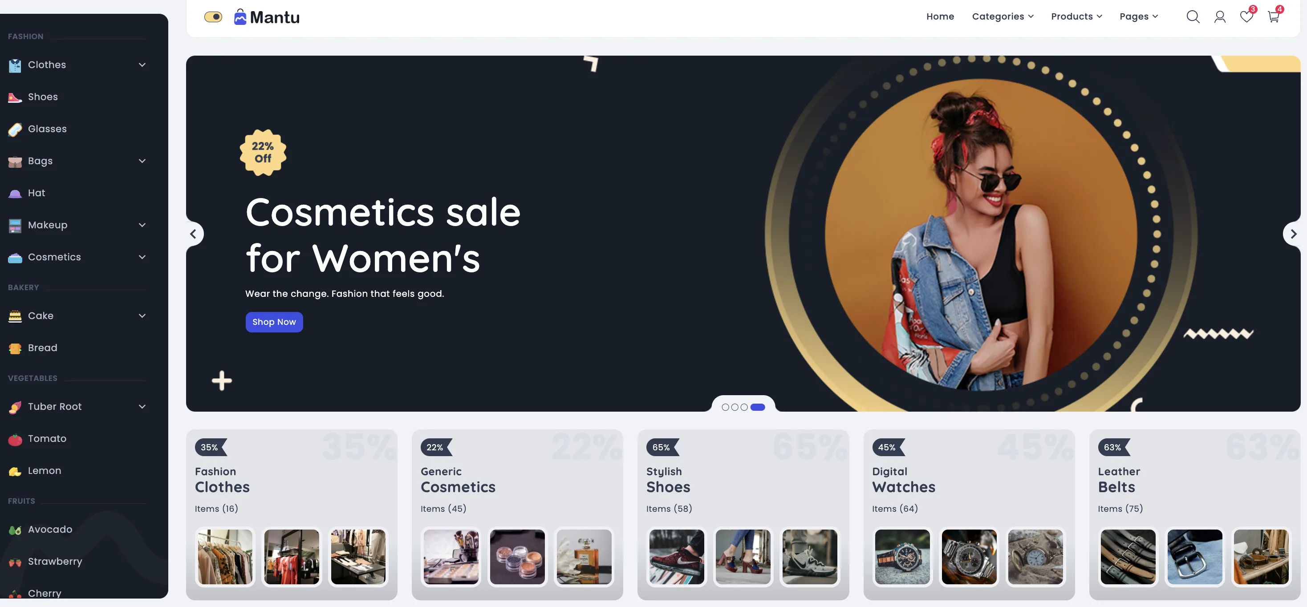This screenshot has height=607, width=1307.
Task: Select the active fourth carousel dot
Action: click(x=758, y=407)
